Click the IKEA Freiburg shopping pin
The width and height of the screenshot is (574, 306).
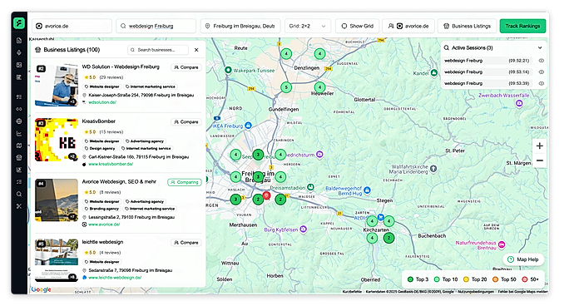(x=248, y=126)
